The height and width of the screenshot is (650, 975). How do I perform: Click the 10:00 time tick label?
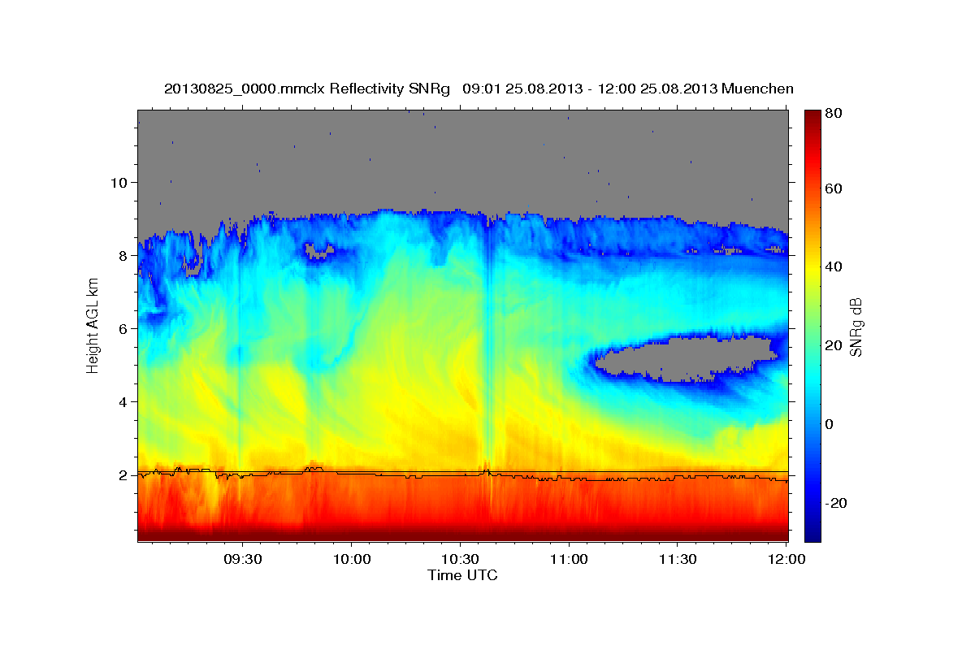tap(351, 560)
